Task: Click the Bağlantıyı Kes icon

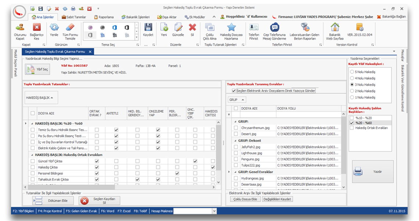Action: (x=36, y=28)
